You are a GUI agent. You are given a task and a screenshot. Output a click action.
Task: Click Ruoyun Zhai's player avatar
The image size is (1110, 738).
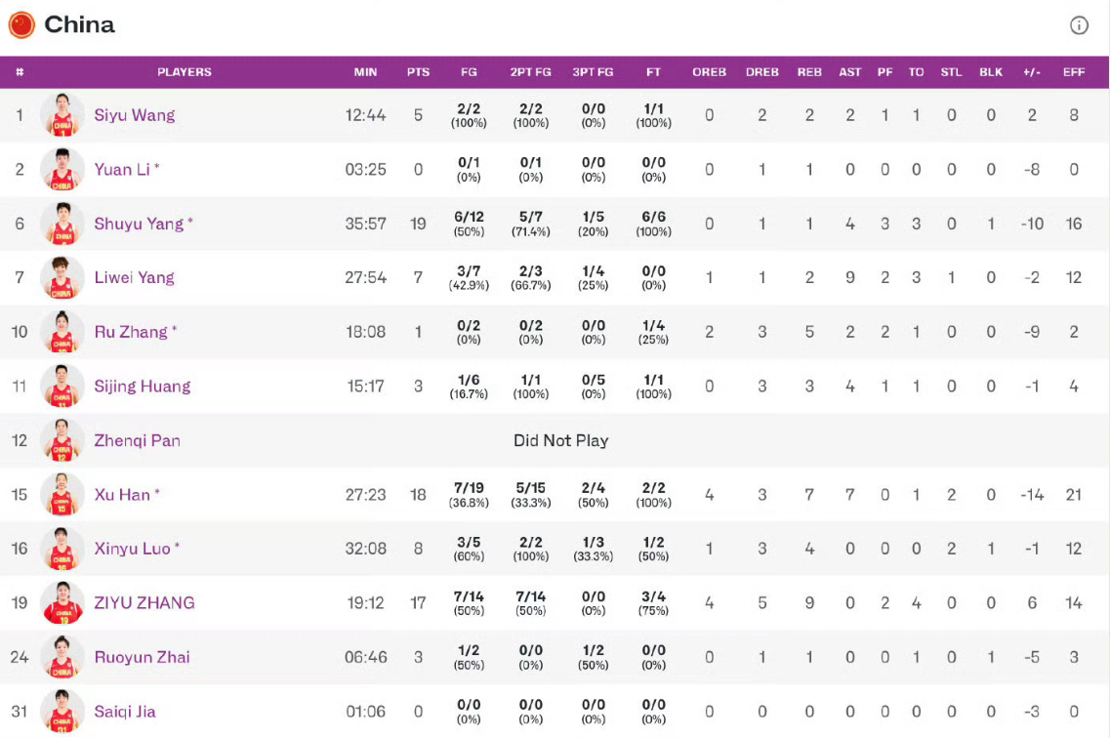pos(62,657)
